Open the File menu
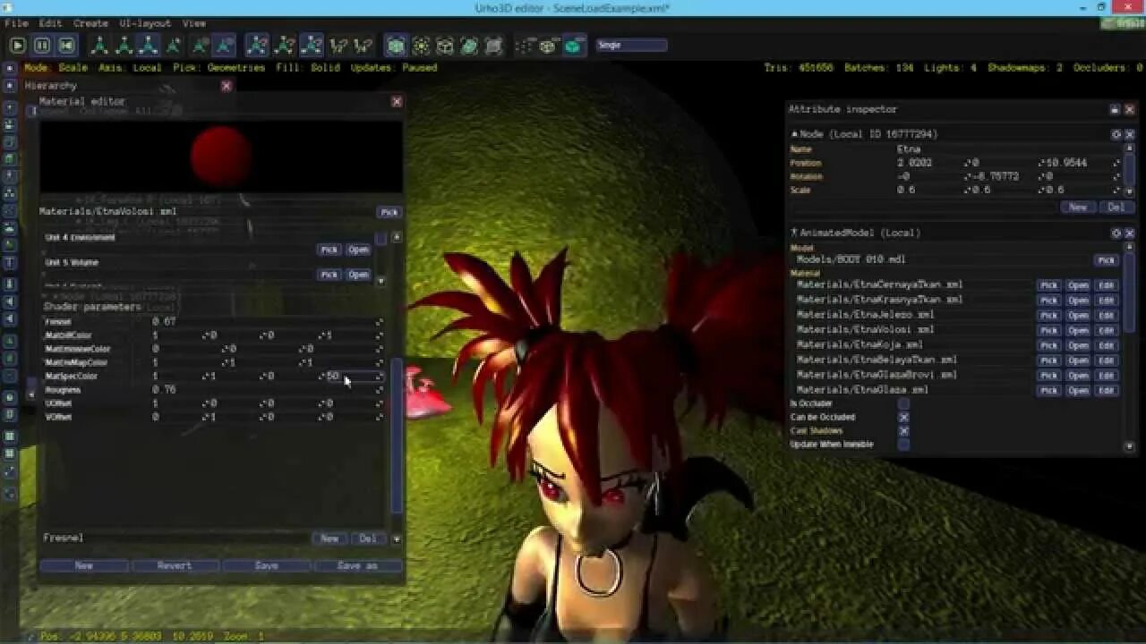Image resolution: width=1146 pixels, height=644 pixels. (16, 23)
